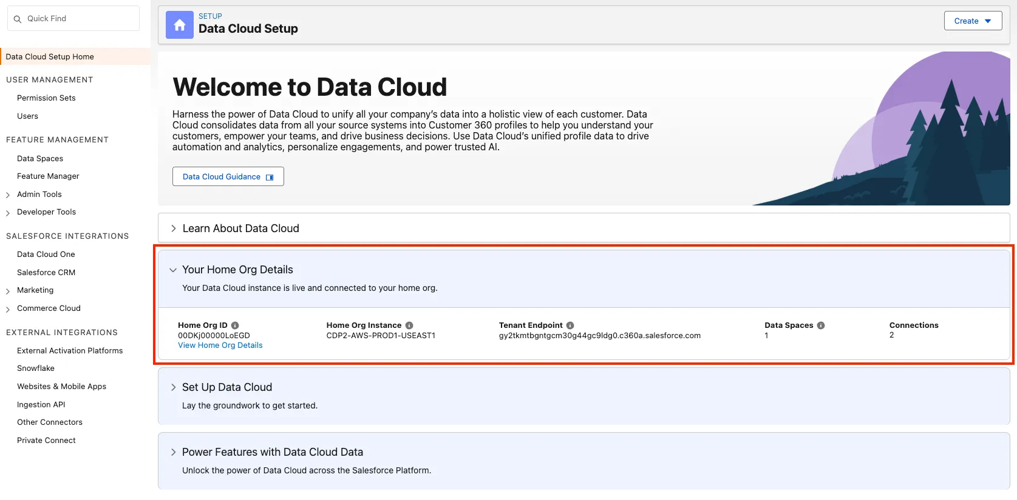This screenshot has width=1017, height=500.
Task: Open Snowflake under External Integrations
Action: click(x=36, y=368)
